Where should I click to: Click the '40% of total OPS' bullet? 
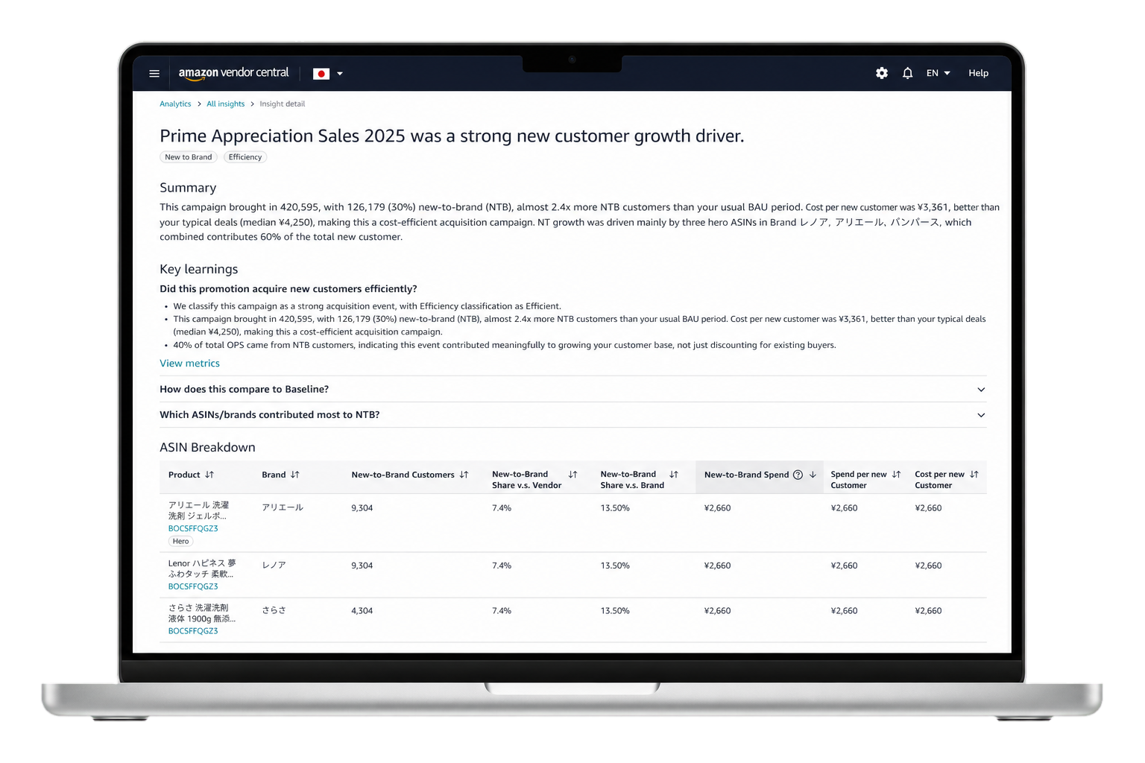(505, 345)
